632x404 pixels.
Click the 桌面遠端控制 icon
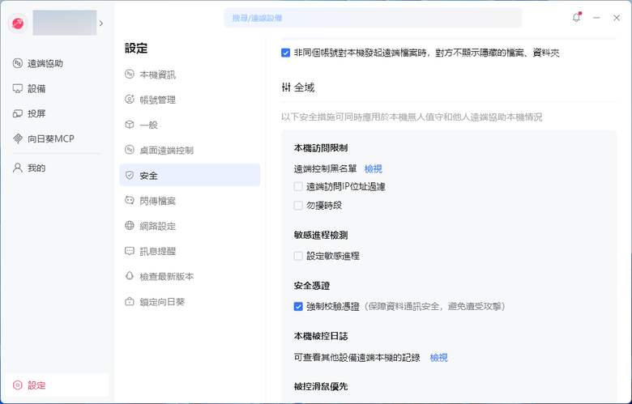[x=130, y=150]
